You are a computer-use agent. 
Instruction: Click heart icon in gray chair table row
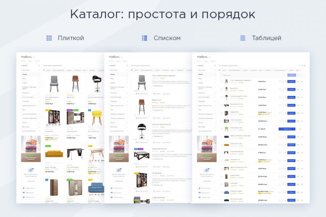click(298, 82)
